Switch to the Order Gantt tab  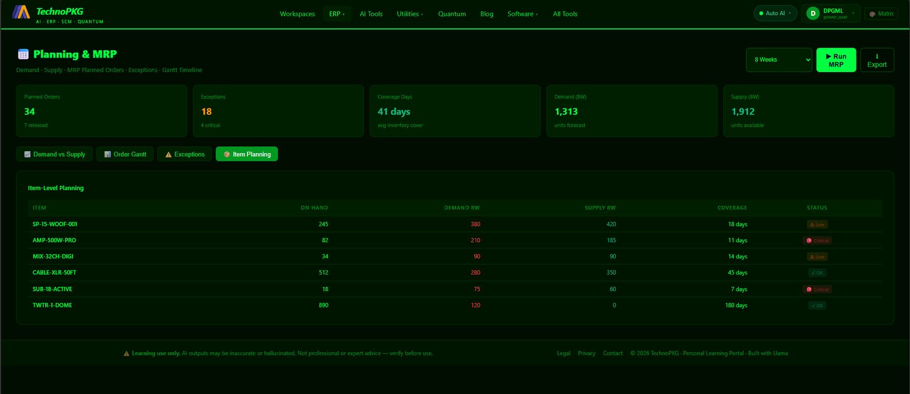[125, 154]
